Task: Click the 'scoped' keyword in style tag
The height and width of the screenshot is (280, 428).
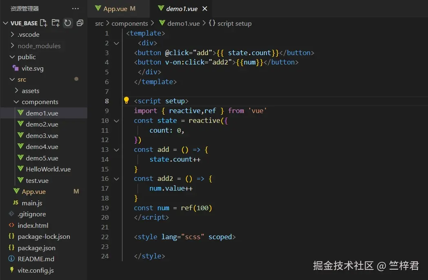Action: pos(220,237)
